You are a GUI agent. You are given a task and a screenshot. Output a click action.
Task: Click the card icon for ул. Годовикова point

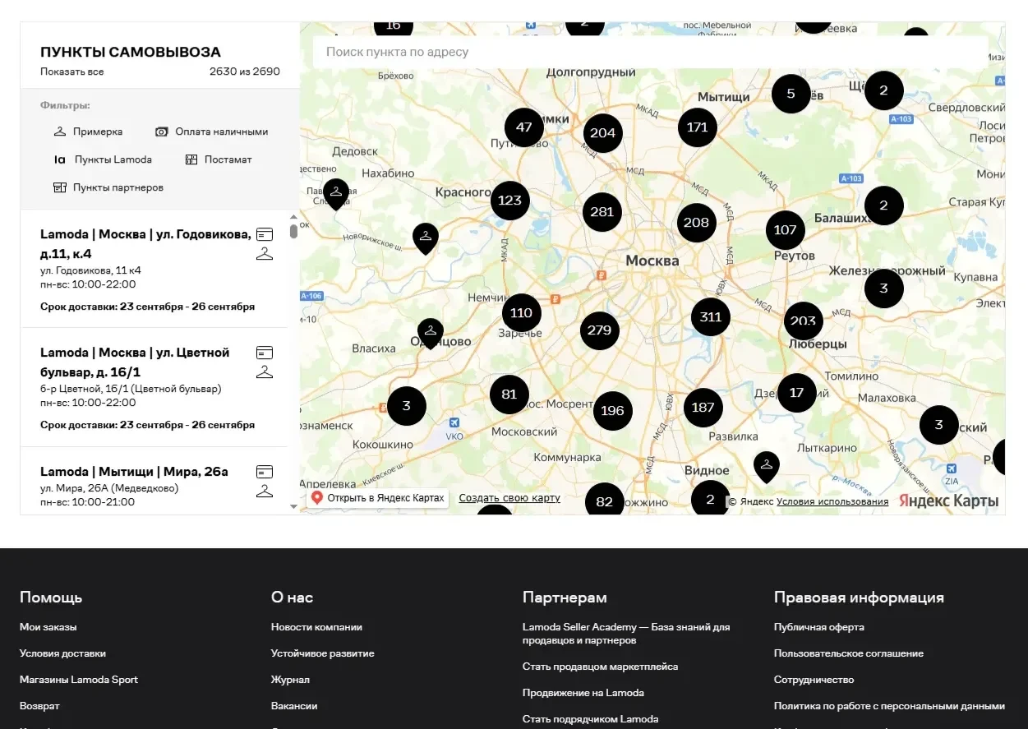point(264,235)
